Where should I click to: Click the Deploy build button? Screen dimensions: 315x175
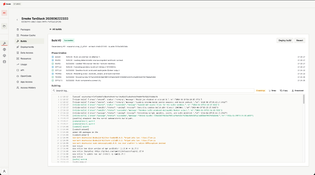pos(285,40)
